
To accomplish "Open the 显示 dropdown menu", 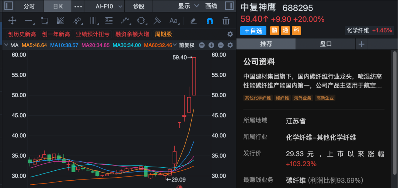I will (x=188, y=6).
